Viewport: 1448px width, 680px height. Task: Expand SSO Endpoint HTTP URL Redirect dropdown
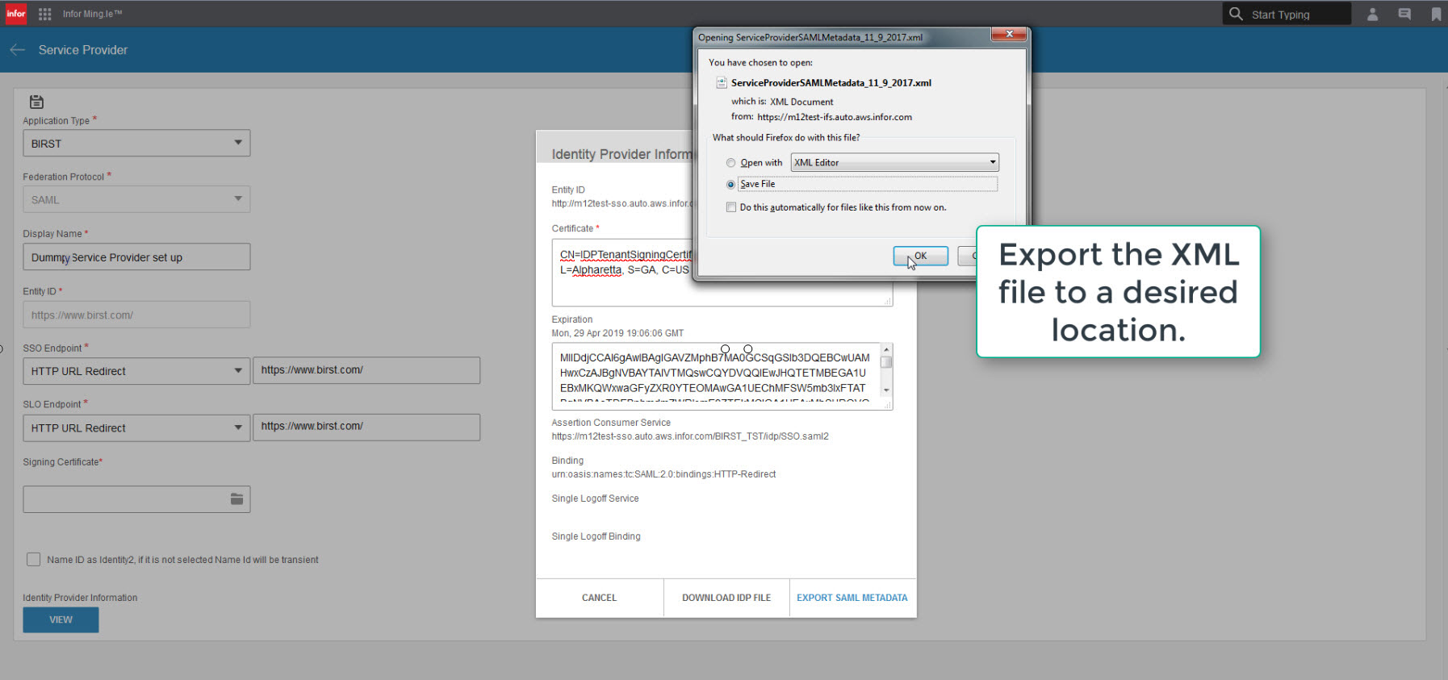[x=136, y=371]
